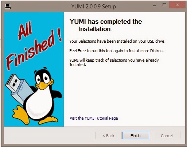The image size is (187, 147).
Task: Click the USB flash drive illustration
Action: click(x=19, y=88)
